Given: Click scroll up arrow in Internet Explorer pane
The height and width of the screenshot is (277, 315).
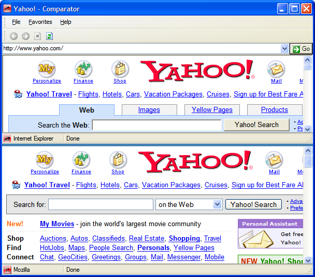Looking at the screenshot, I should pyautogui.click(x=307, y=60).
